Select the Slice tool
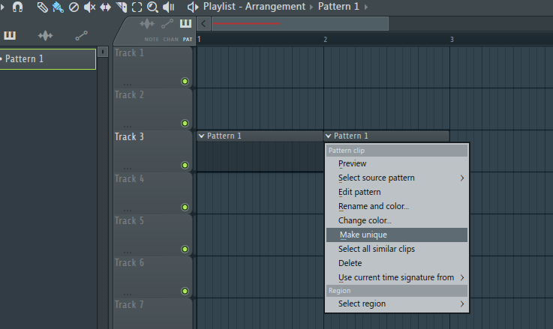The width and height of the screenshot is (553, 329). 121,7
